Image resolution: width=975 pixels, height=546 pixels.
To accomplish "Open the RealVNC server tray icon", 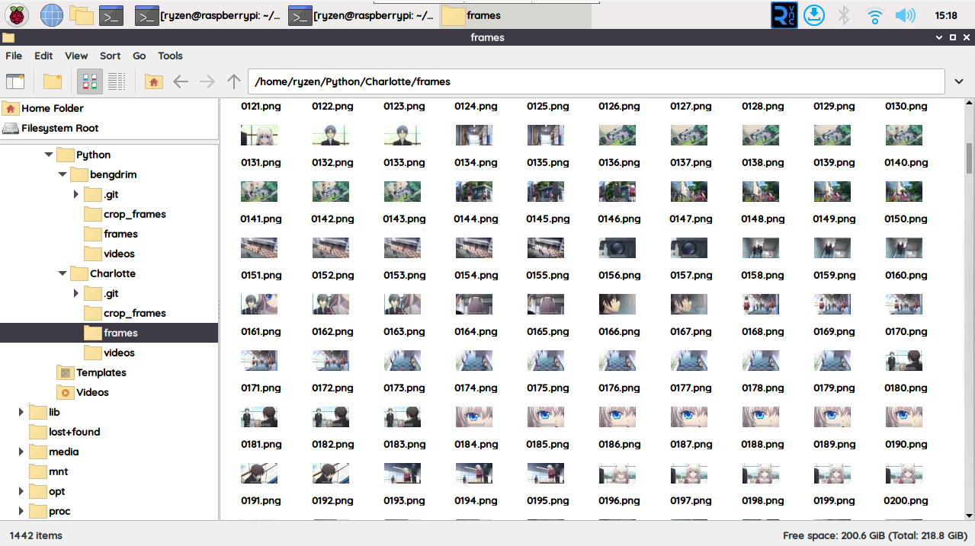I will (784, 14).
